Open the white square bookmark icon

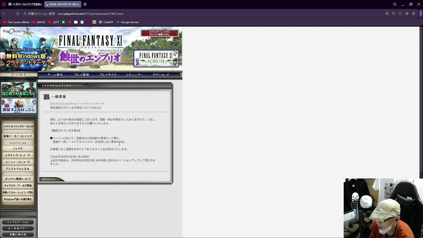(x=76, y=22)
